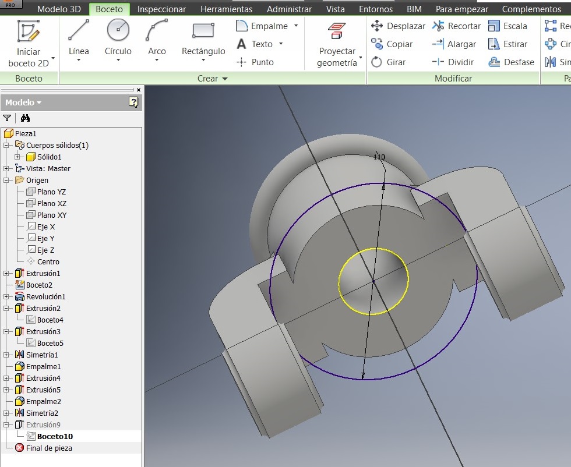The width and height of the screenshot is (571, 467).
Task: Expand the Simetría2 feature
Action: (x=6, y=413)
